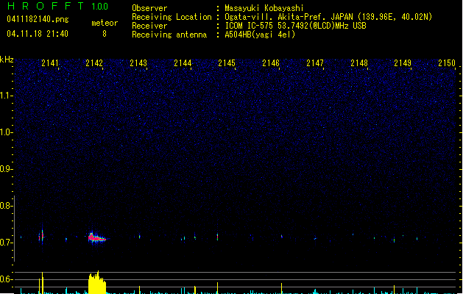463x294 pixels.
Task: Jump to the 2142 time marker
Action: (x=94, y=64)
